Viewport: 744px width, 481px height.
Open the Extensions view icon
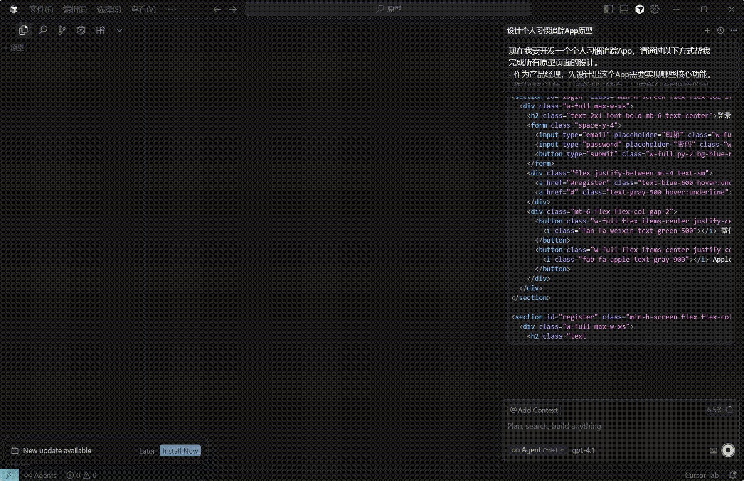(100, 30)
